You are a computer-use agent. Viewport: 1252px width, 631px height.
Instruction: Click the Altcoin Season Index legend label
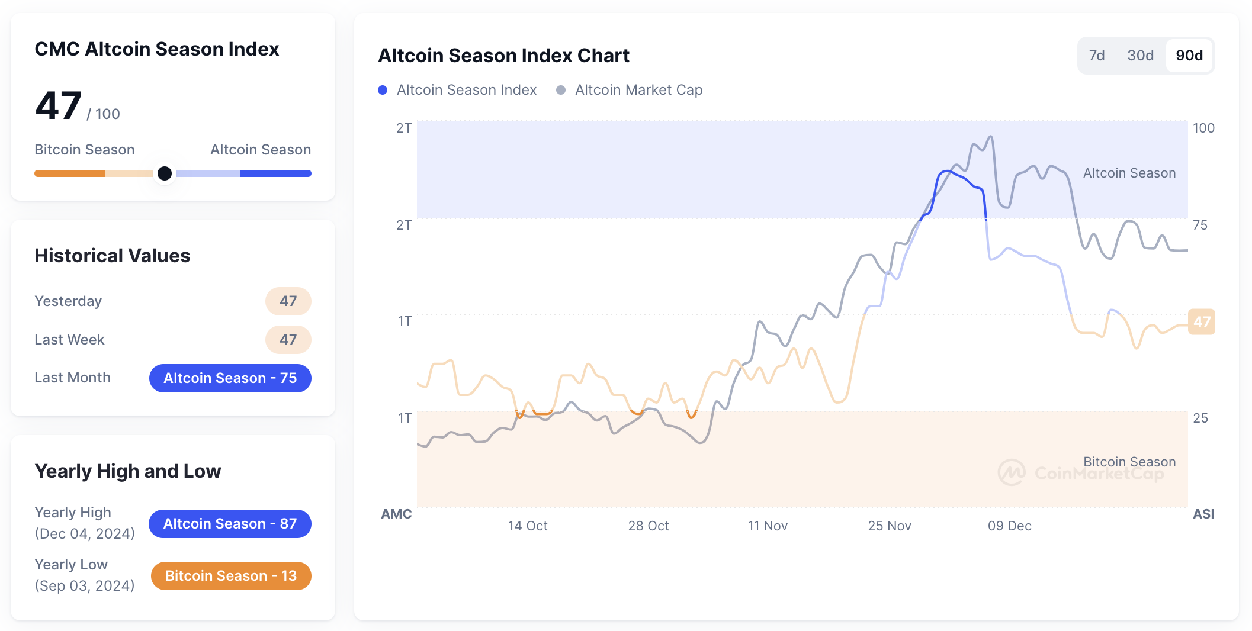click(x=467, y=90)
